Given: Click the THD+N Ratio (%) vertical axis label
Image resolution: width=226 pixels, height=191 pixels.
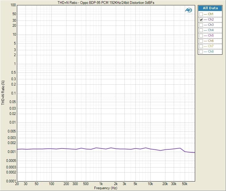Looking at the screenshot, I should pyautogui.click(x=3, y=93).
